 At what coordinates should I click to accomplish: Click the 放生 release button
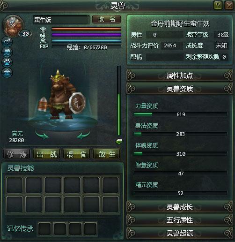tap(107, 154)
